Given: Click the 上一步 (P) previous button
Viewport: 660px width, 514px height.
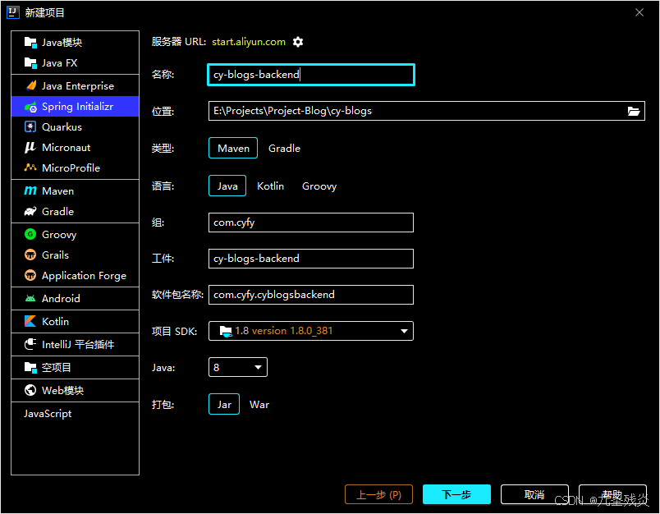Looking at the screenshot, I should 378,494.
